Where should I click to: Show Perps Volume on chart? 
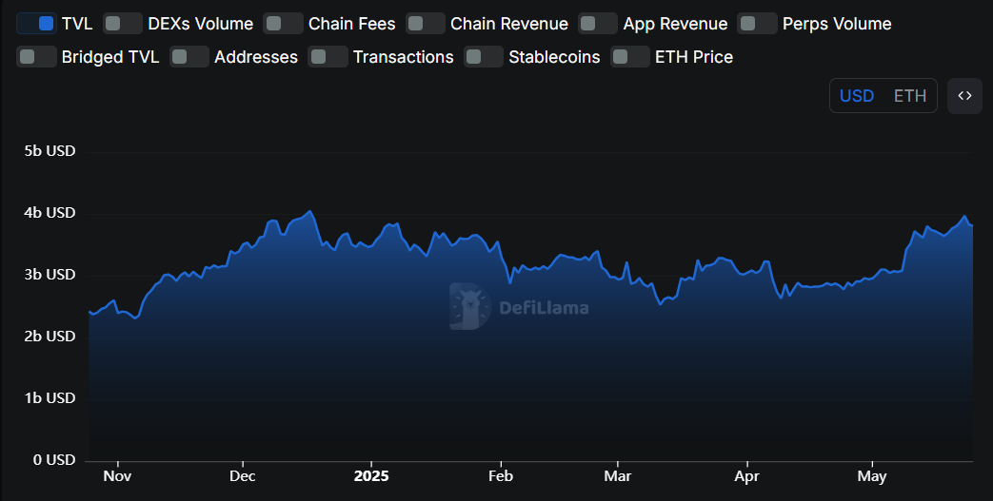coord(757,24)
